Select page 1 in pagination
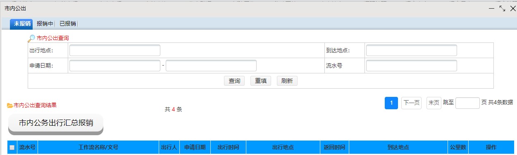517x155 pixels. [x=391, y=103]
